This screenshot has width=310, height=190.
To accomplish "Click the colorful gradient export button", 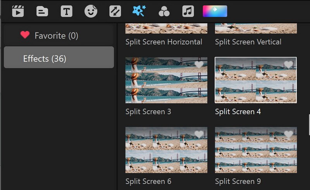I will pyautogui.click(x=215, y=11).
